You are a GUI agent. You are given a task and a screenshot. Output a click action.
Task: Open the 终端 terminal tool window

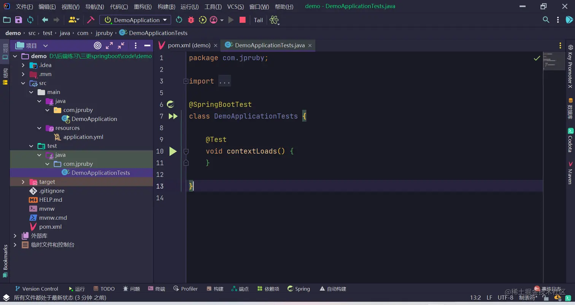pos(156,289)
